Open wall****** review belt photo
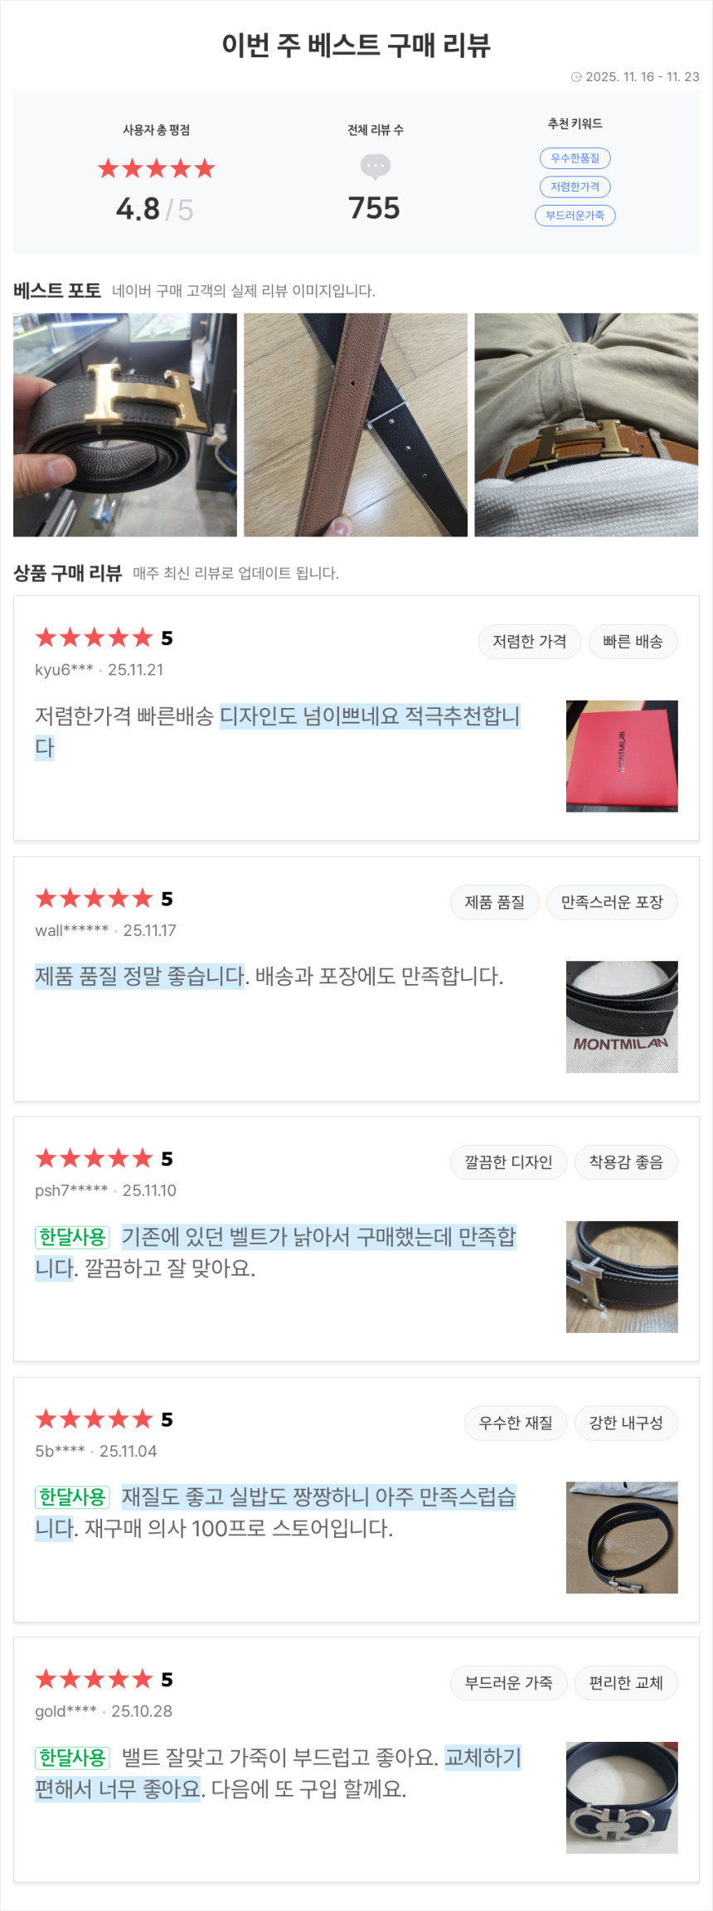This screenshot has width=713, height=1911. coord(622,1016)
